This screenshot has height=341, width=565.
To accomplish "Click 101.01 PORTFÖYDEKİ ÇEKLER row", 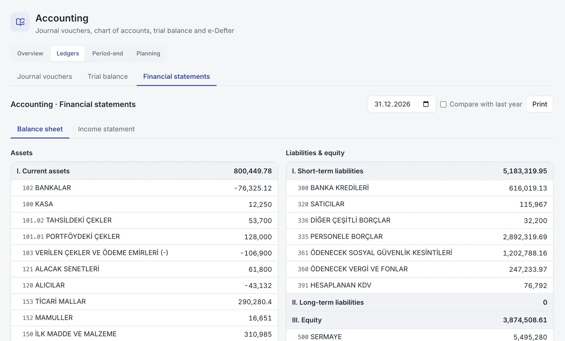I will pos(144,237).
